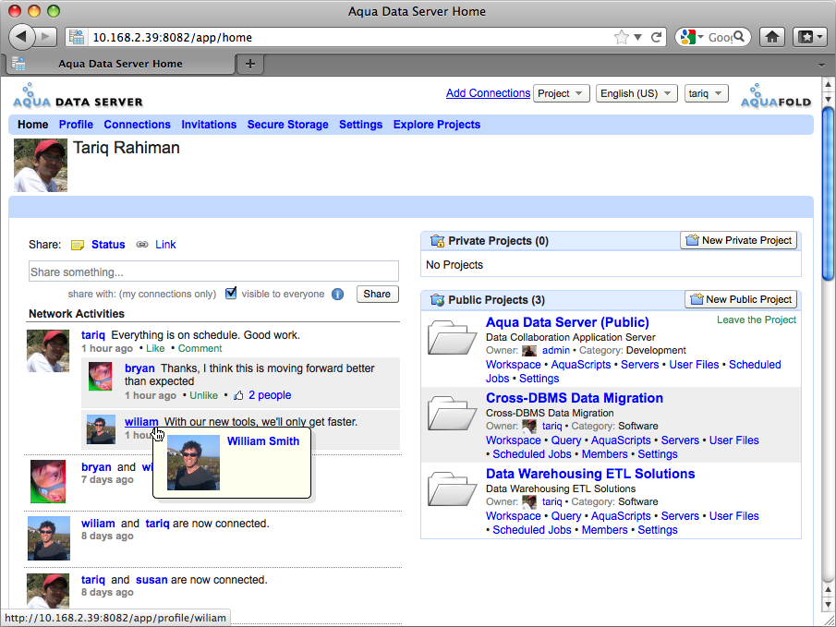Click the browser forward arrow
Image resolution: width=836 pixels, height=627 pixels.
[x=46, y=37]
